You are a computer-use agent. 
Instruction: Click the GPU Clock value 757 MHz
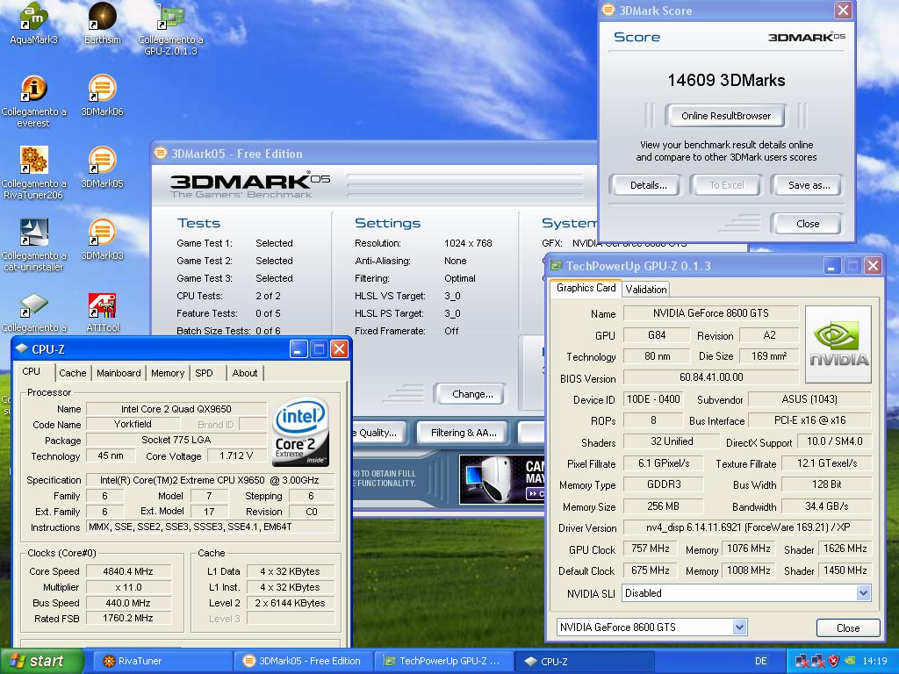tap(651, 549)
